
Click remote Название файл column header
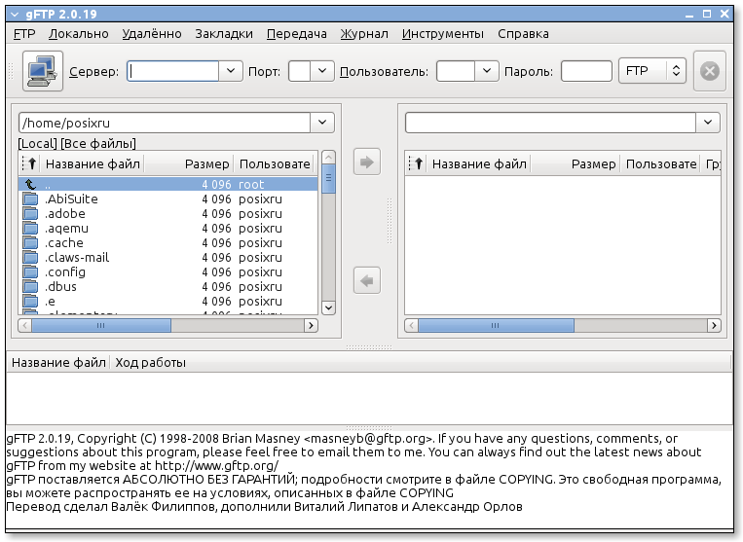click(x=479, y=163)
